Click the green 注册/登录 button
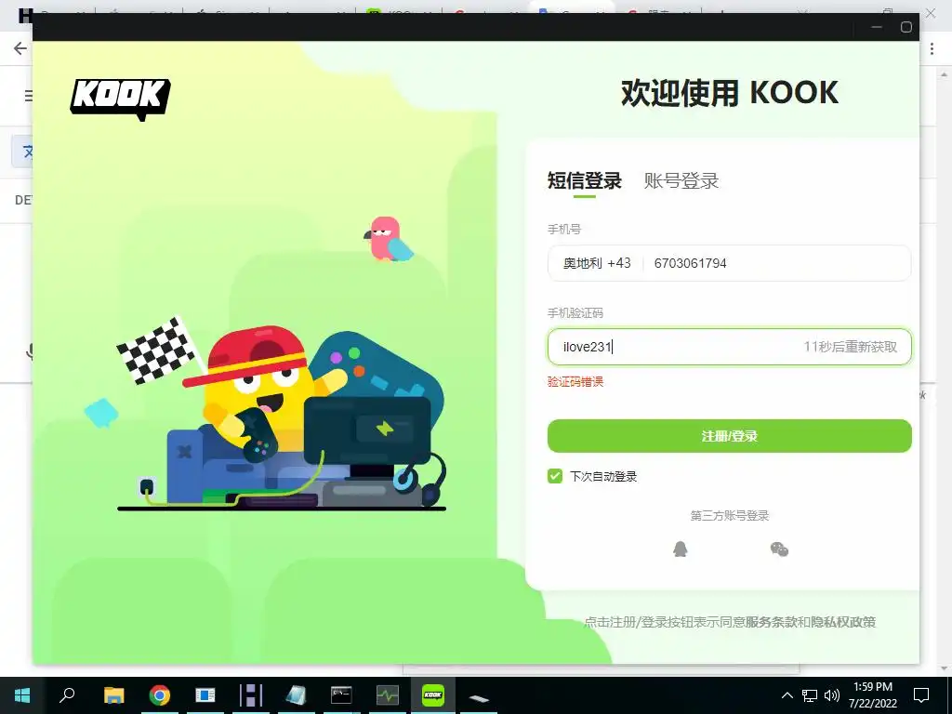Screen dimensions: 952x714 click(x=729, y=436)
